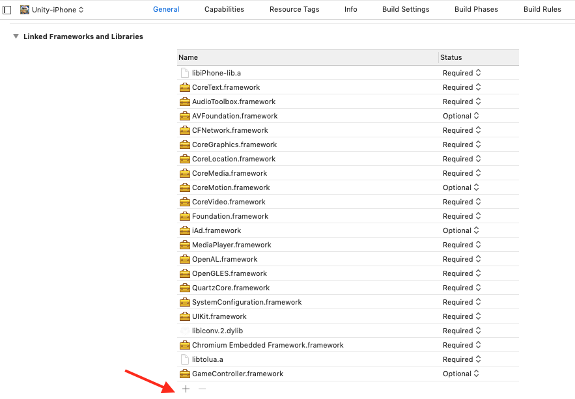Select the SystemConfiguration.framework name text
Viewport: 575px width, 399px height.
pos(247,302)
